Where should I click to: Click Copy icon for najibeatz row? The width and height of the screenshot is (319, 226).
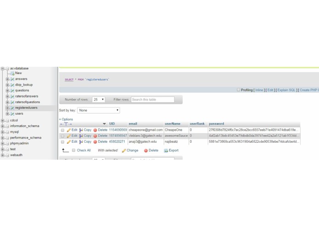81,142
